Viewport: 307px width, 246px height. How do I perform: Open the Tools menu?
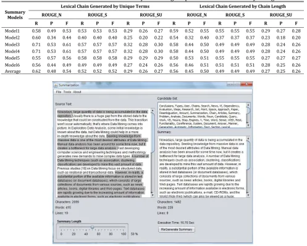67,92
